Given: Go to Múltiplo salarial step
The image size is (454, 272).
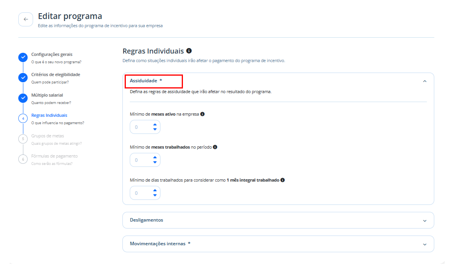Looking at the screenshot, I should click(47, 95).
